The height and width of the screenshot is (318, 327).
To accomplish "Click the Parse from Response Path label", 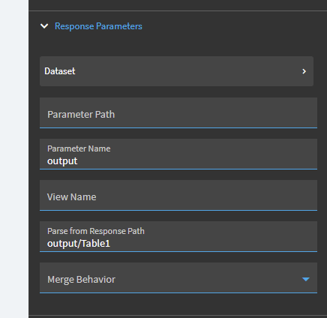I will (96, 231).
